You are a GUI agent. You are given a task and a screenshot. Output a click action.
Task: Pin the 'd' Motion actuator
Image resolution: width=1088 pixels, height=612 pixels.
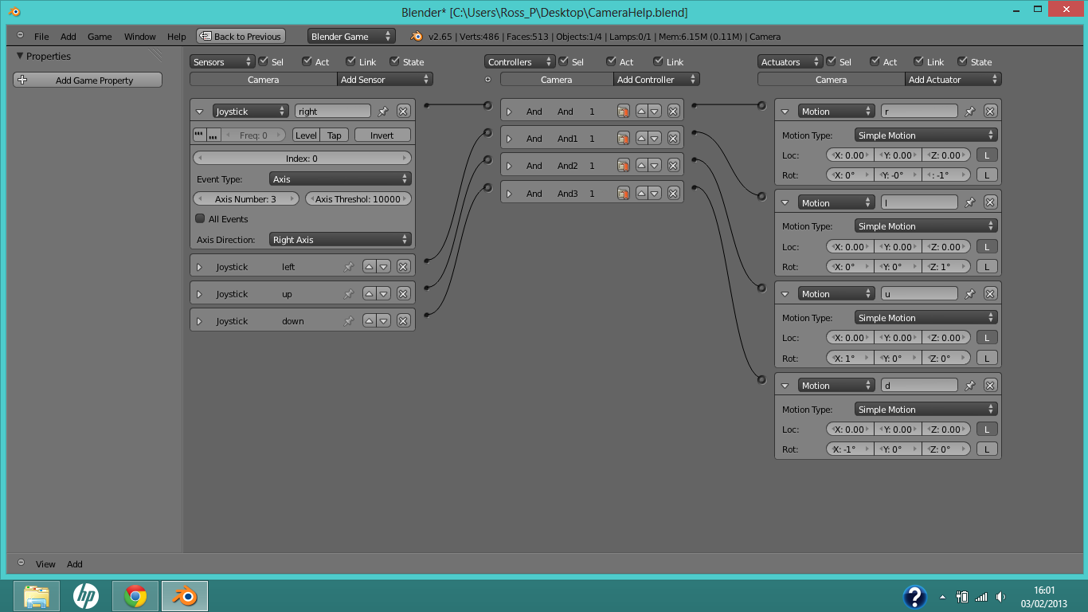(x=970, y=386)
